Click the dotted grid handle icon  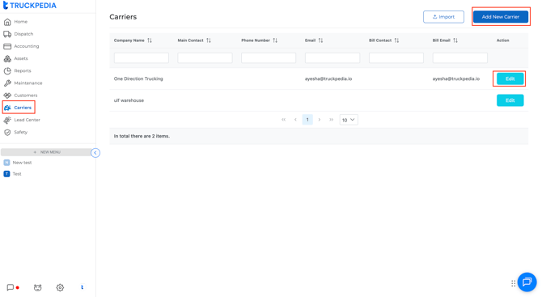(514, 283)
